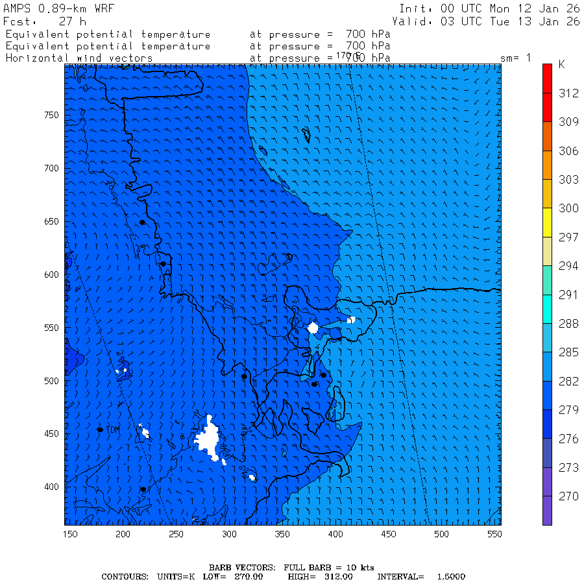The image size is (584, 584).
Task: Click the "TDM" station label on the map
Action: tap(113, 430)
